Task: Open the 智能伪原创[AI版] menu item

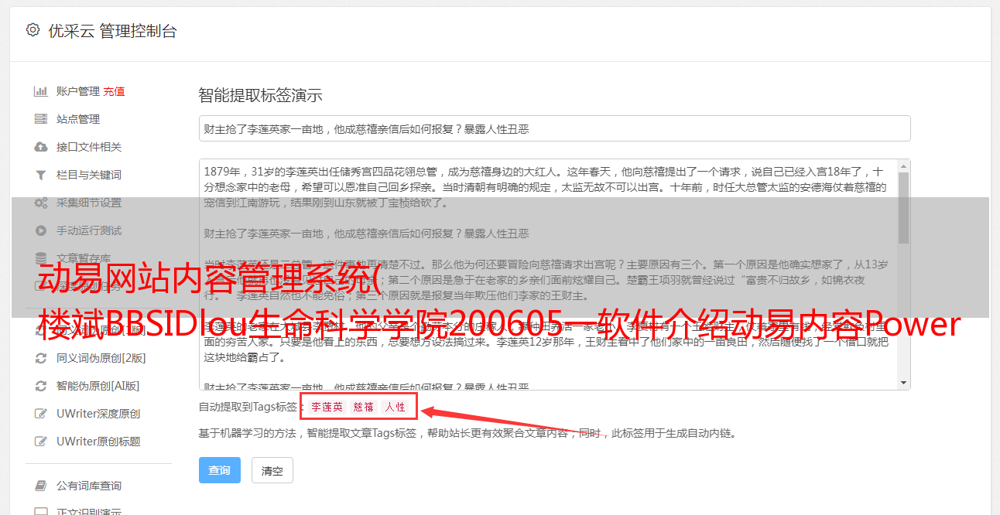Action: coord(98,386)
